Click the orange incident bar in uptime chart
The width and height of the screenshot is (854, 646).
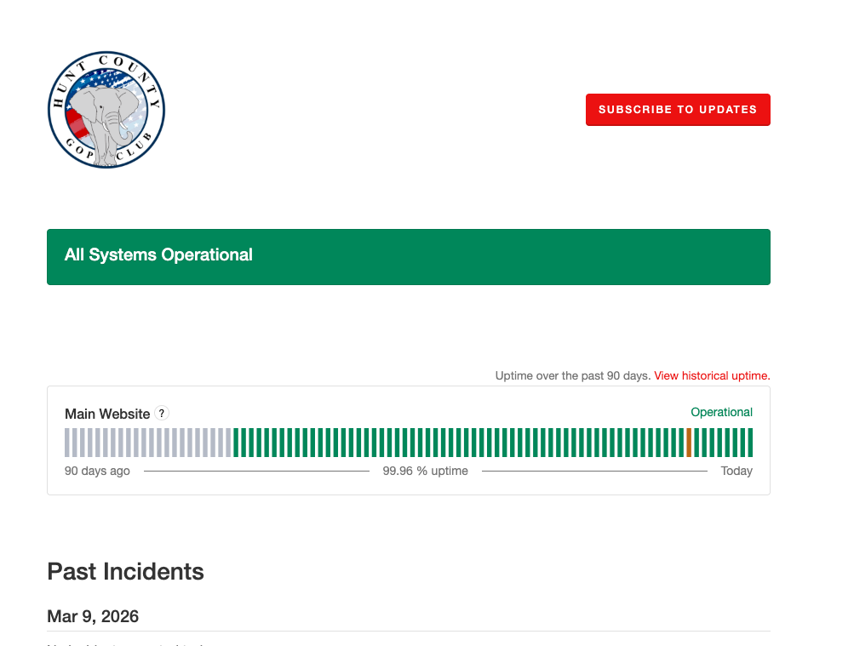[689, 443]
